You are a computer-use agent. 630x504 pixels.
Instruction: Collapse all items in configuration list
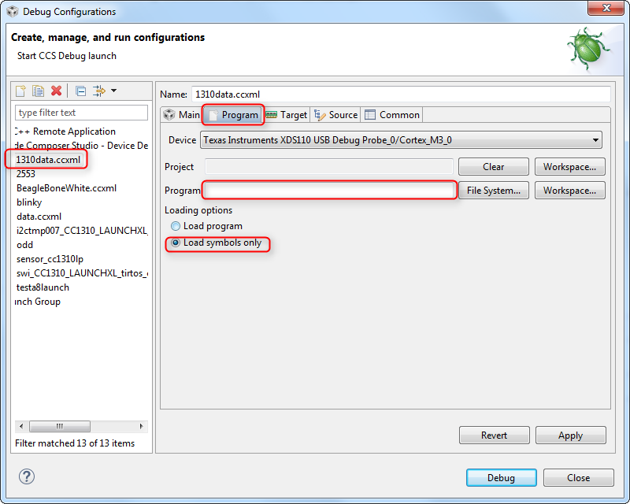pyautogui.click(x=81, y=91)
